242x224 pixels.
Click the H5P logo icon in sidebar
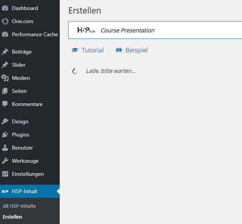click(5, 192)
